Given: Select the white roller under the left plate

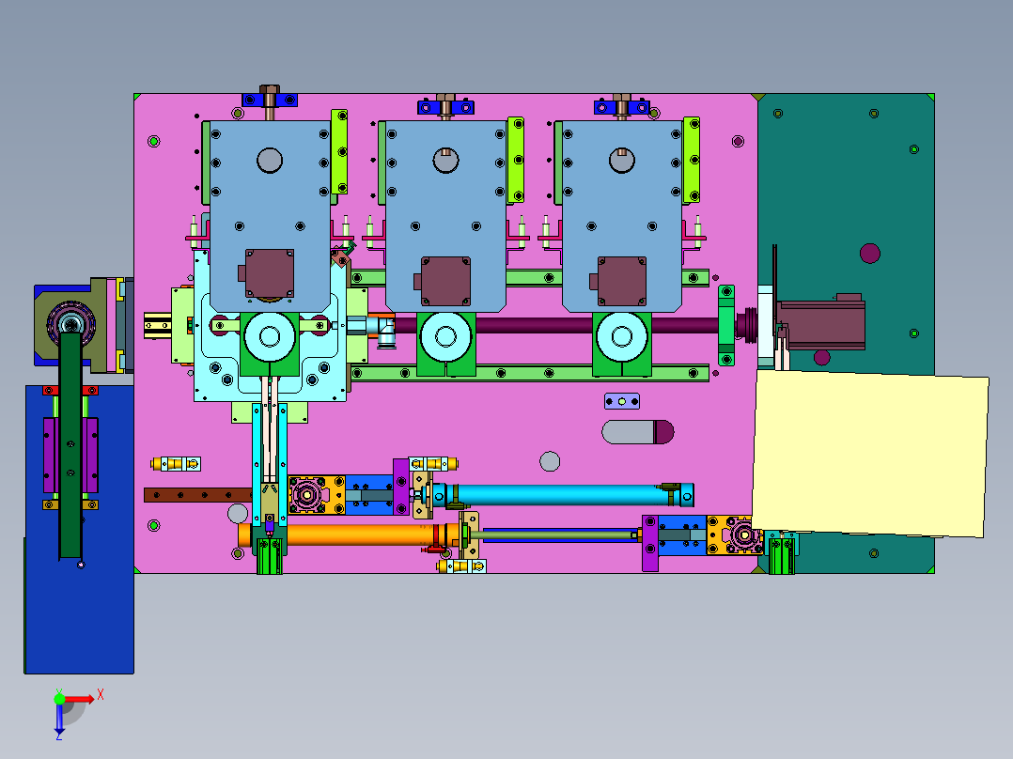Looking at the screenshot, I should pos(270,336).
